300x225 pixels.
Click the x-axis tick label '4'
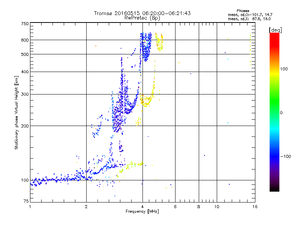[142, 207]
